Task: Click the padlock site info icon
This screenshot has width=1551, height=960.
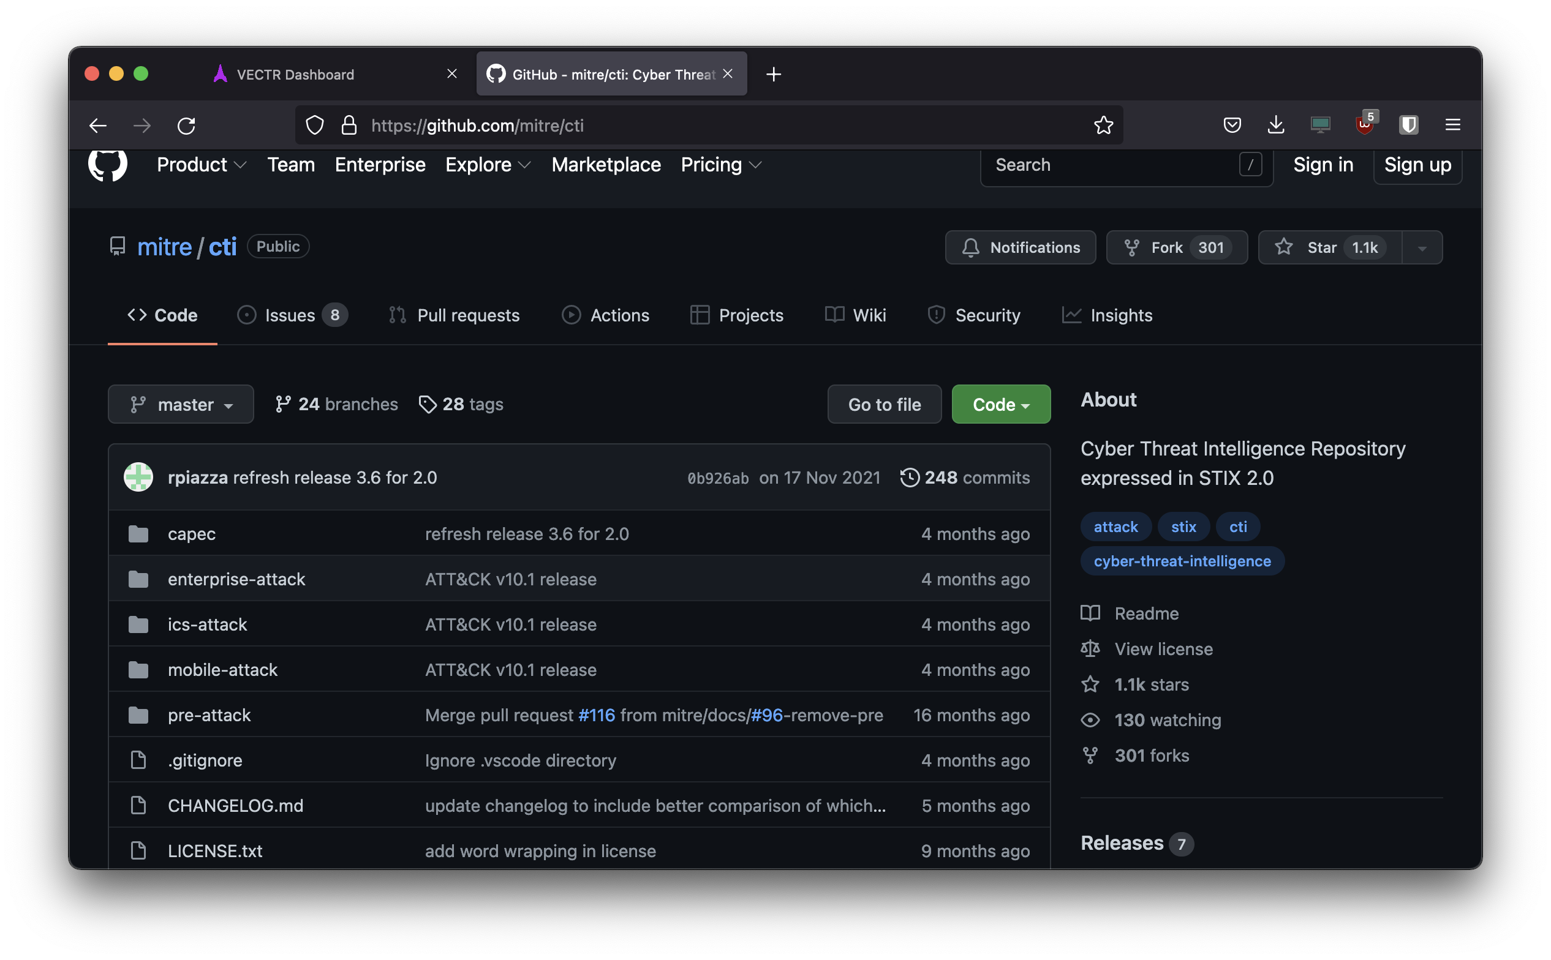Action: (349, 125)
